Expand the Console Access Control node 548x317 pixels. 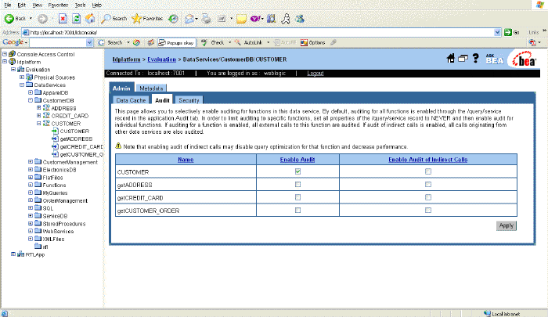coord(5,54)
